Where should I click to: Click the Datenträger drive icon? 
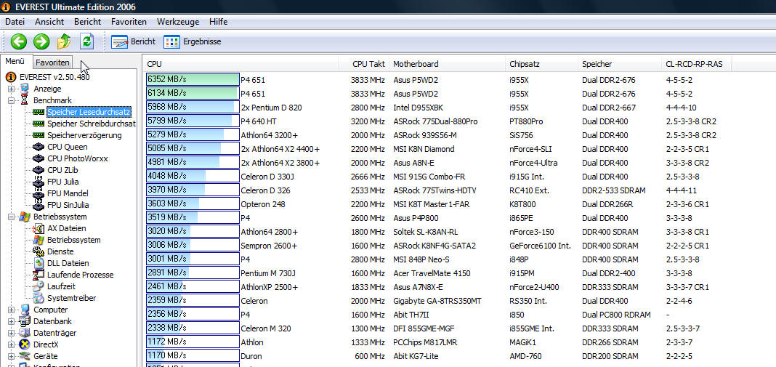coord(25,333)
